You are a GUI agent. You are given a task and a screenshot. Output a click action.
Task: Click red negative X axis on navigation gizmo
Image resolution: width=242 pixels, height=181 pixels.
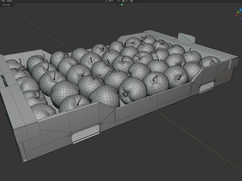tap(236, 16)
